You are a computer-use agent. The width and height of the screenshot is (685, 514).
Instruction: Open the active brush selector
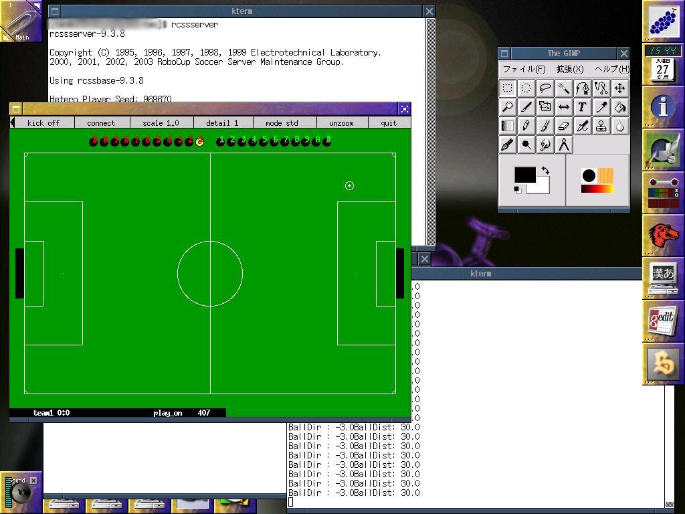[x=589, y=176]
